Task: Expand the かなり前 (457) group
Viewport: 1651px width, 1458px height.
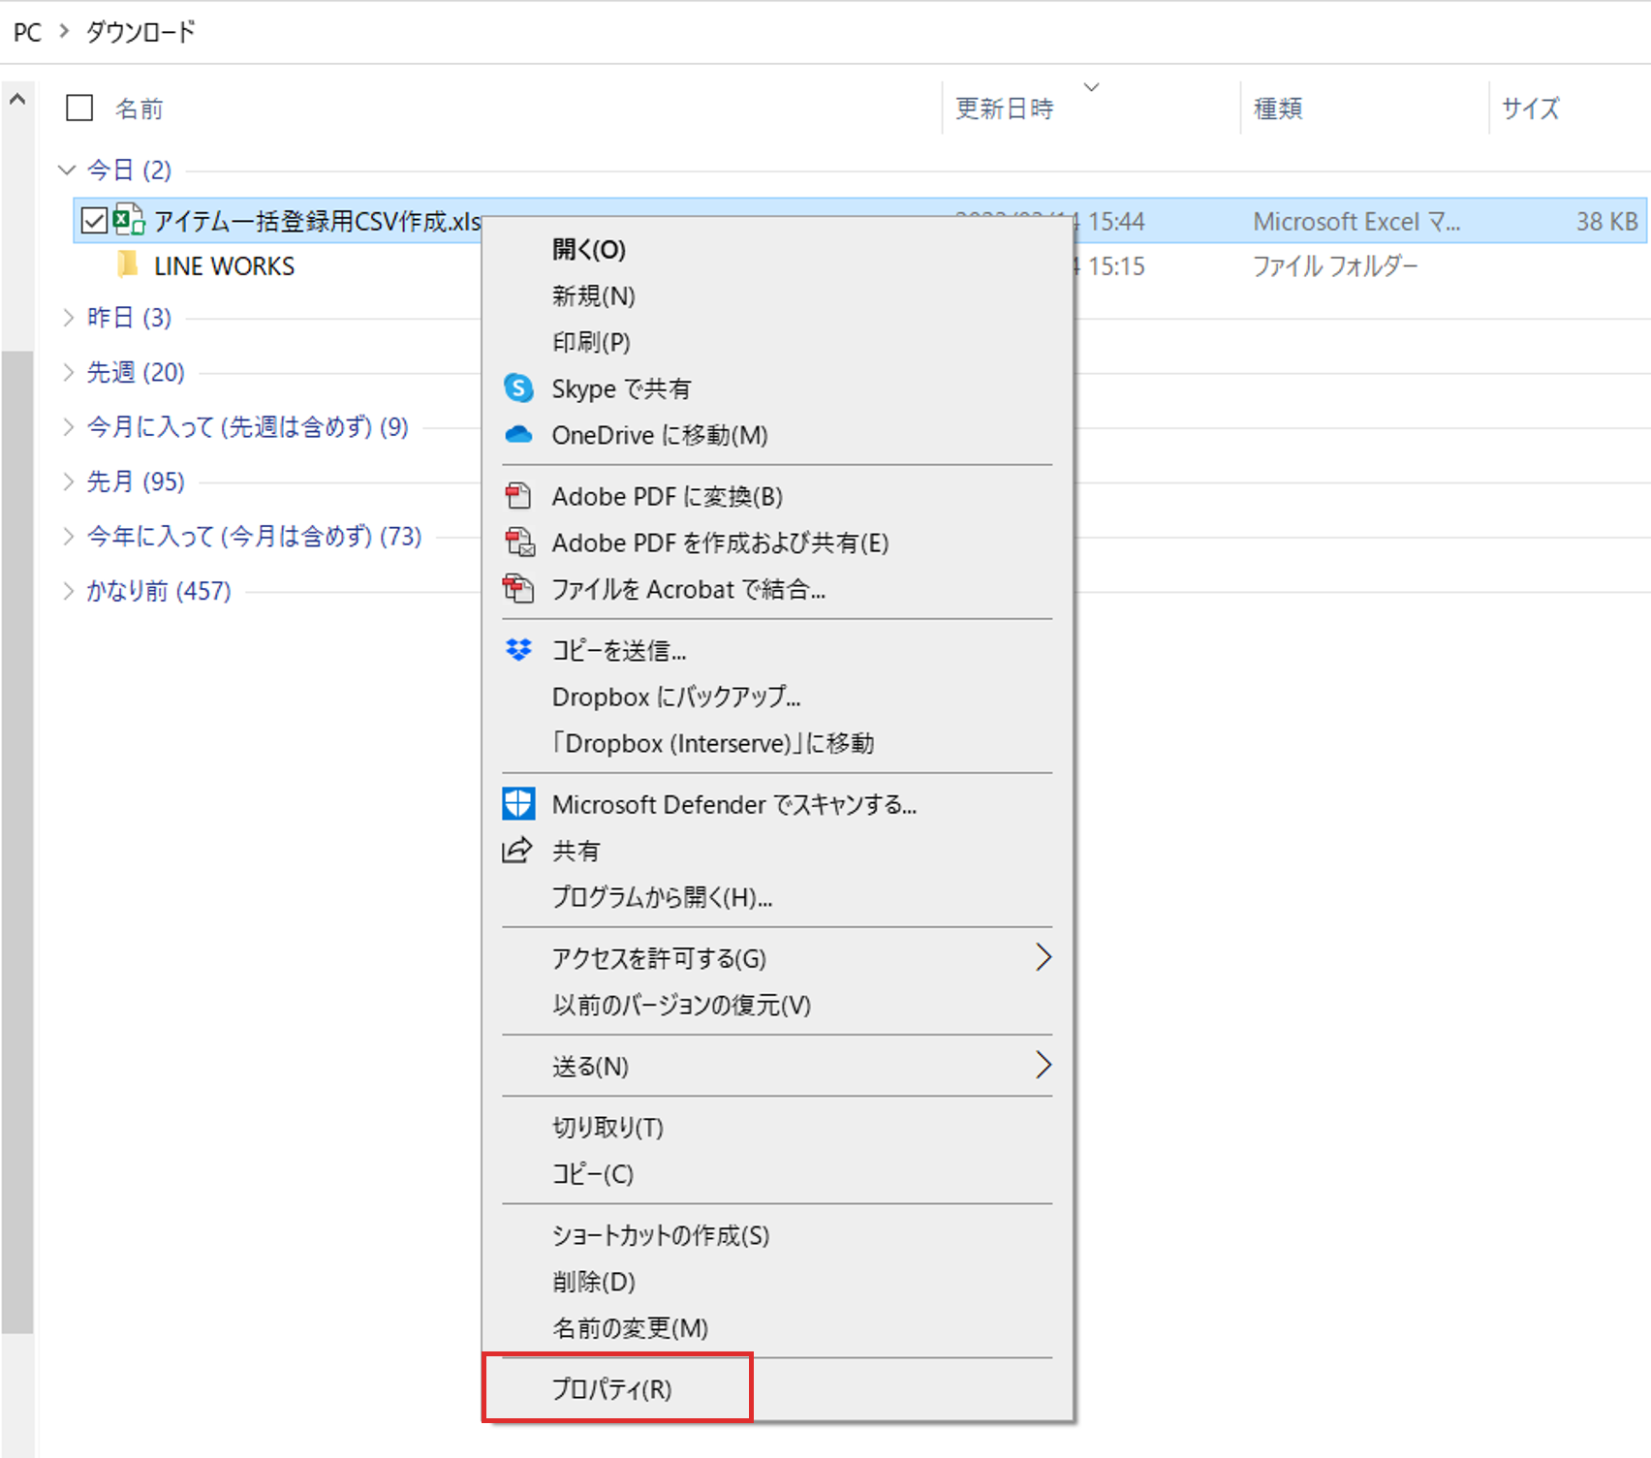Action: (68, 591)
